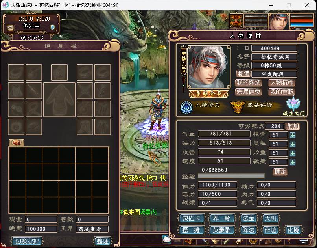Open the white face emoji icon
This screenshot has width=317, height=248.
pos(167,239)
